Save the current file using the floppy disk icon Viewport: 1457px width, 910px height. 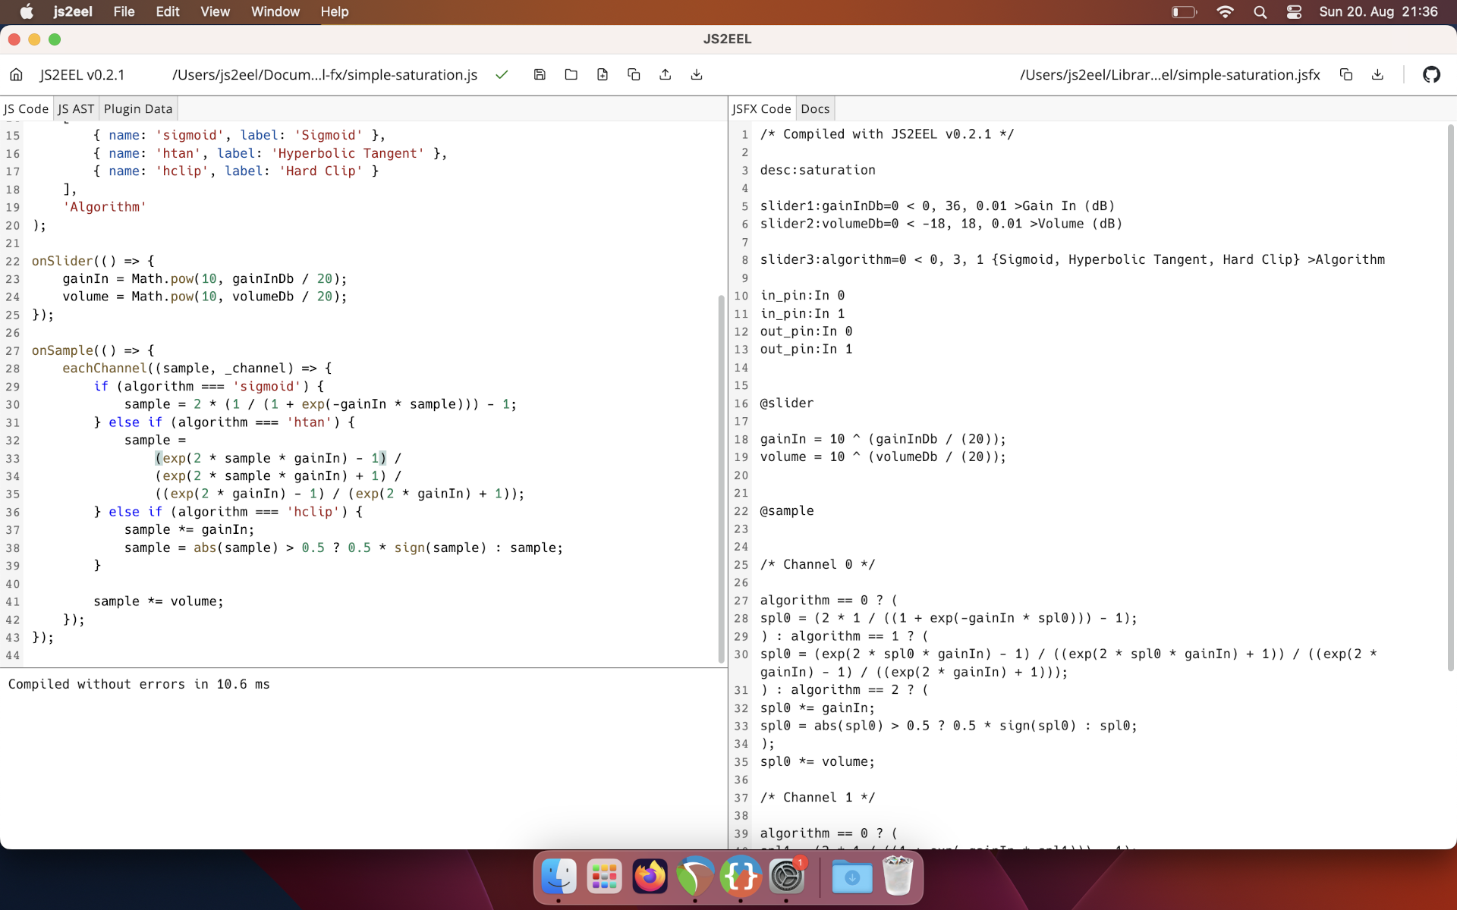click(x=540, y=74)
